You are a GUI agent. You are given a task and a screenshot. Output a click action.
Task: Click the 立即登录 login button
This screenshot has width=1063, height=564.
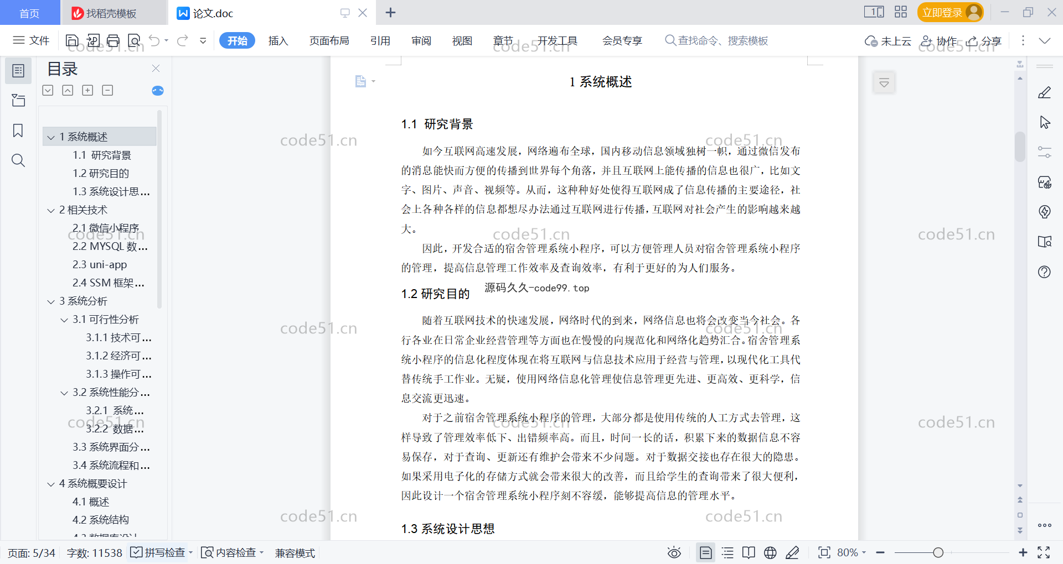[950, 12]
